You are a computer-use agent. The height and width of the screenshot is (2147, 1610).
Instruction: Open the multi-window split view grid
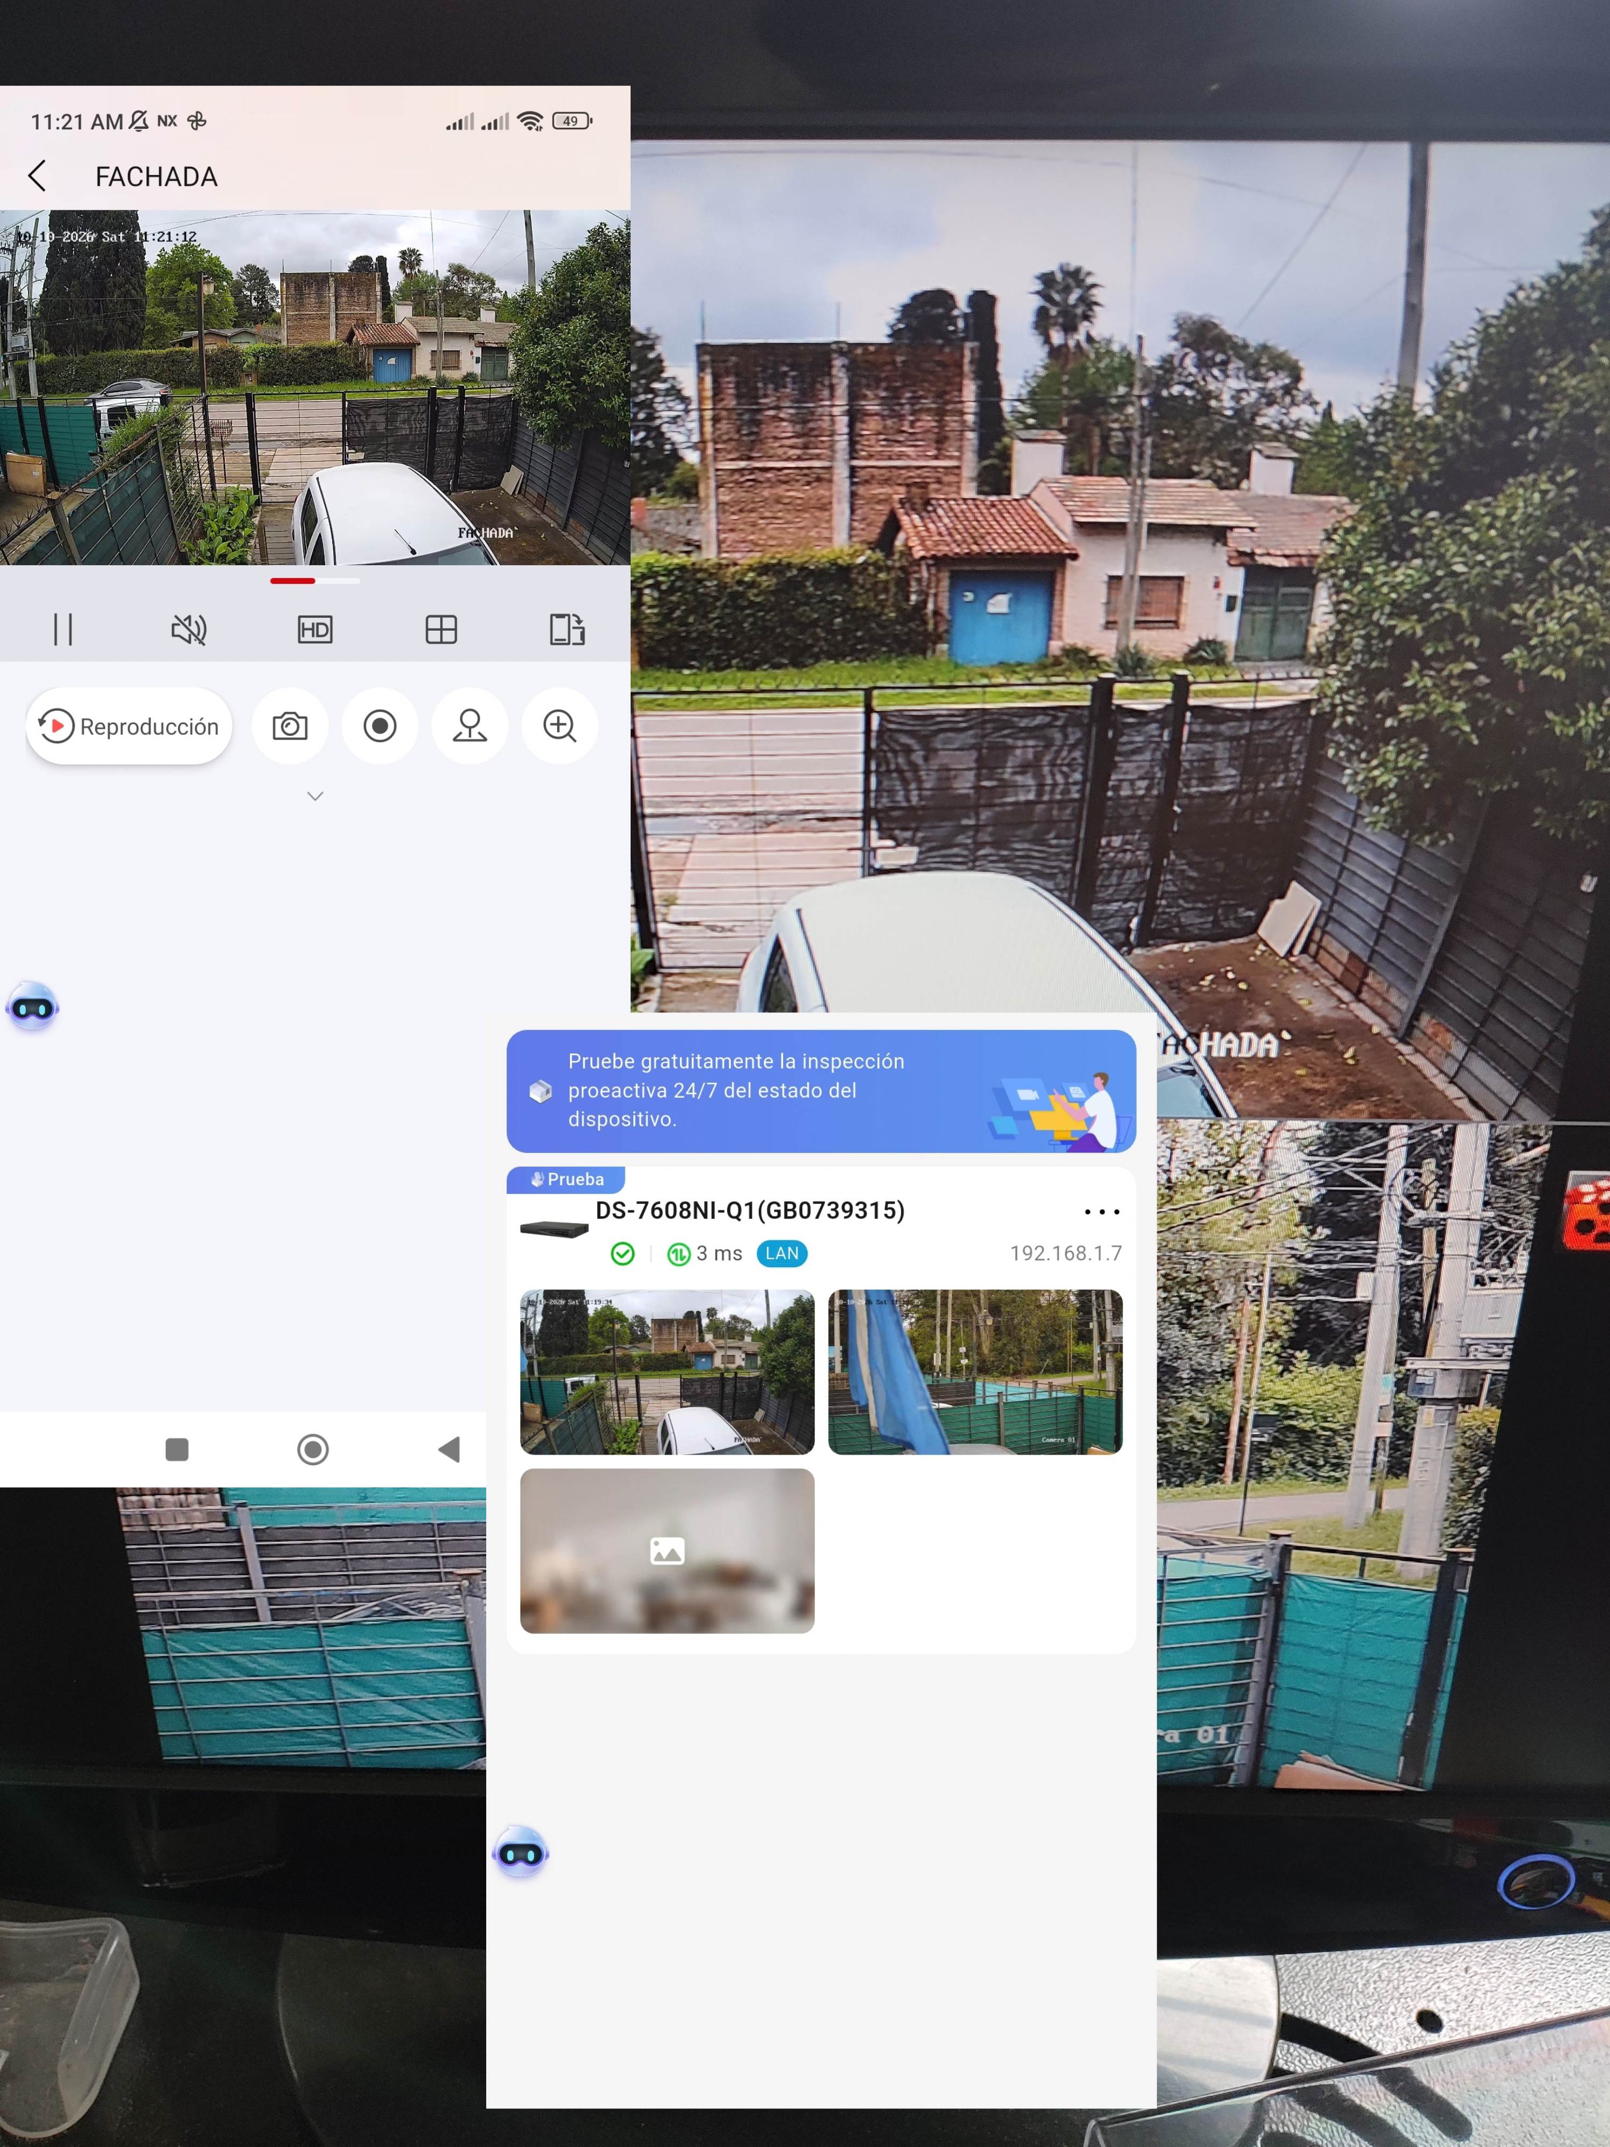pyautogui.click(x=441, y=630)
